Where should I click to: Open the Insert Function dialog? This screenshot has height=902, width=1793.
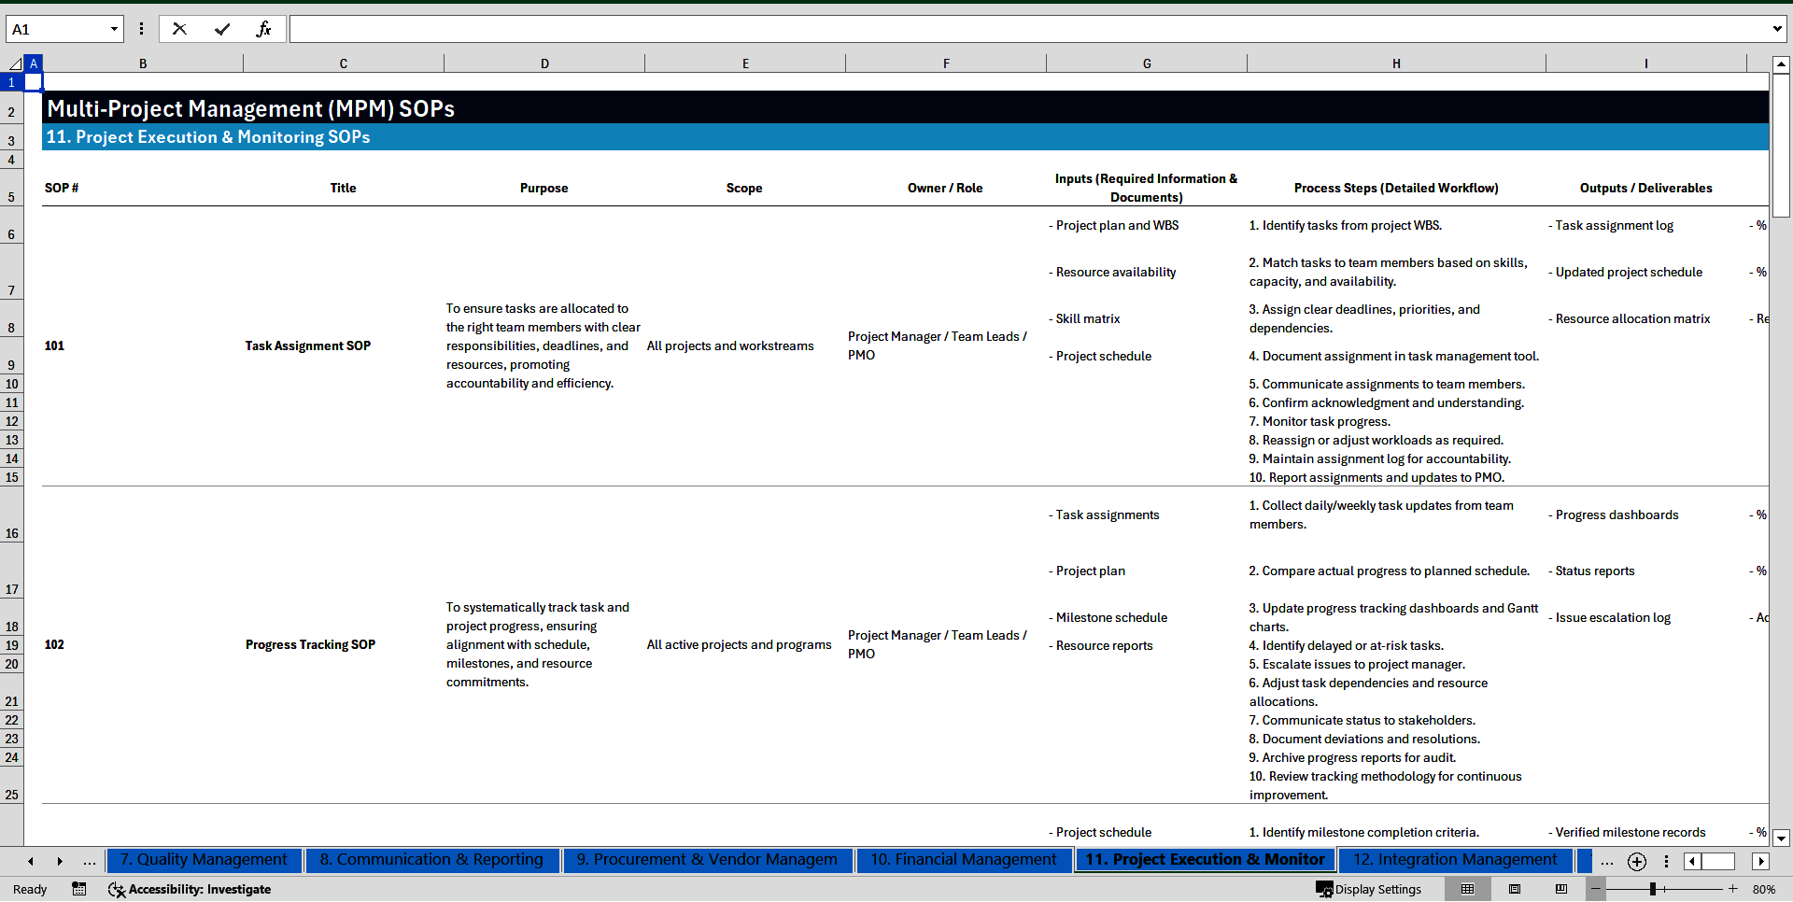pyautogui.click(x=264, y=29)
